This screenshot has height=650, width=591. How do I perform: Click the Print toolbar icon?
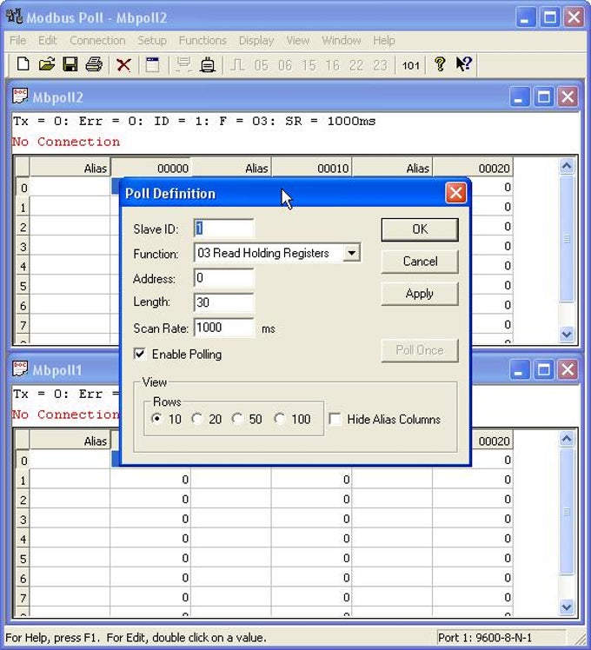pos(94,64)
